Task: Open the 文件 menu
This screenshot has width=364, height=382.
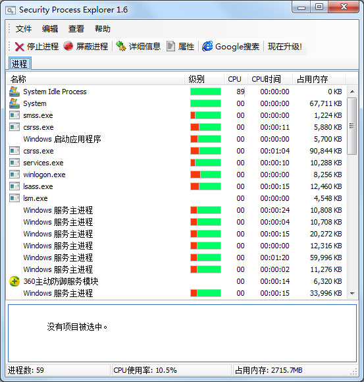Action: (x=24, y=29)
